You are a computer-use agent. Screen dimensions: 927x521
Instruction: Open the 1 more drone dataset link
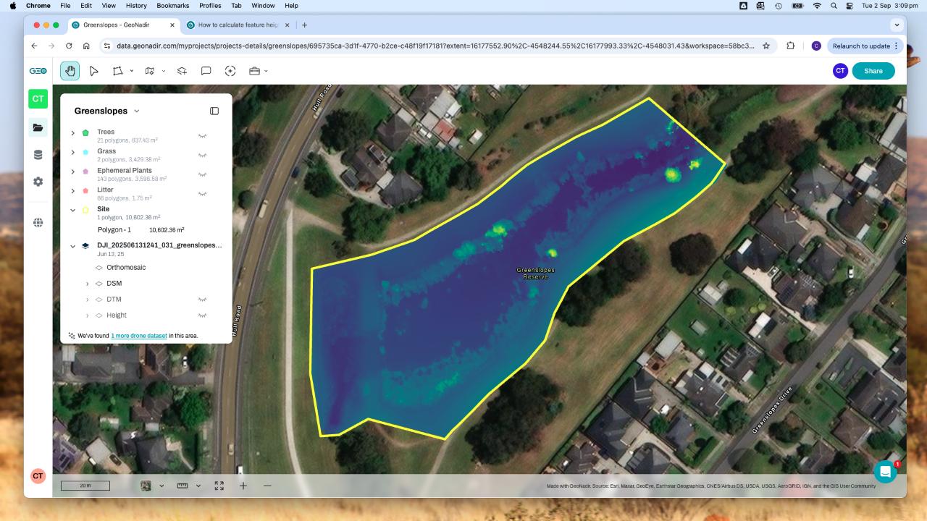(x=139, y=335)
